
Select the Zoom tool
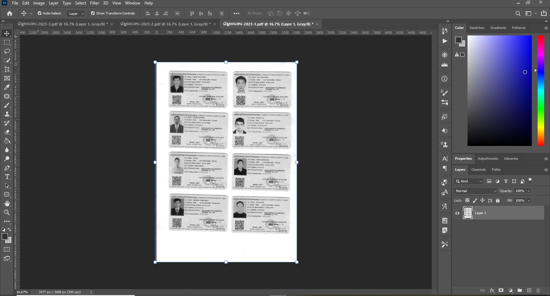7,212
